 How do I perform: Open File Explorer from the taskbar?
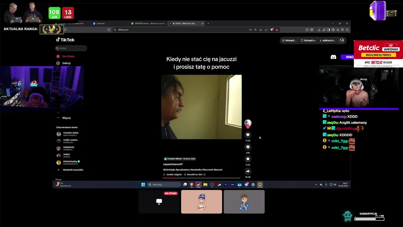[205, 184]
